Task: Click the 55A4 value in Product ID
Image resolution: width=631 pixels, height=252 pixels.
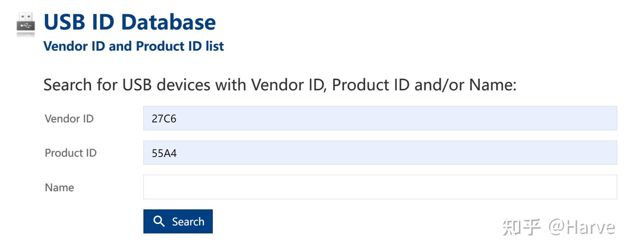Action: tap(164, 153)
